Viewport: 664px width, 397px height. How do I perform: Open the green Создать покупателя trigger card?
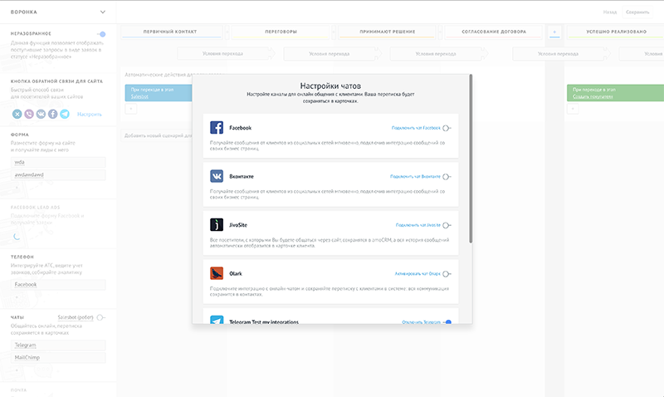pos(615,93)
